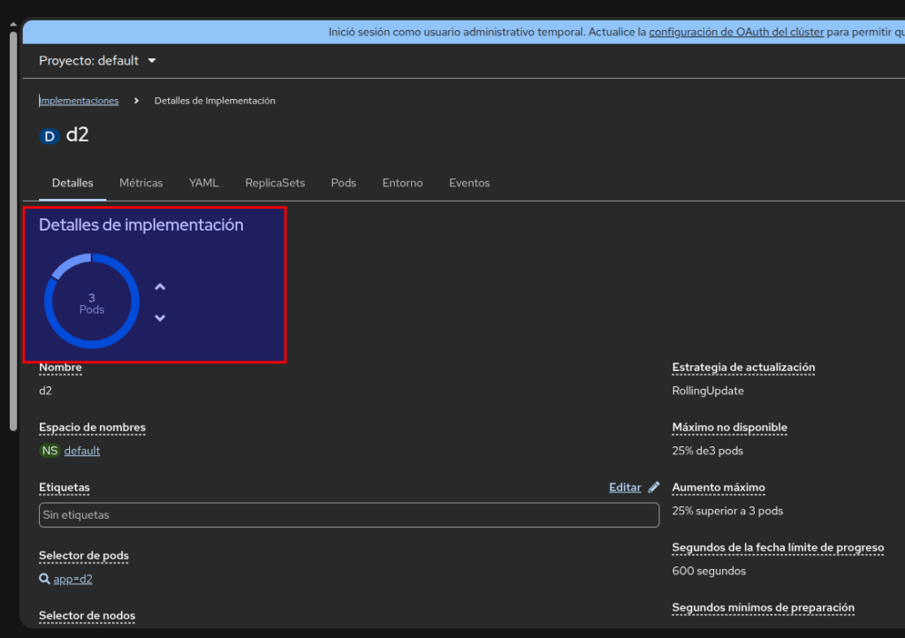Open the default namespace link
Screen dimensions: 905x638
click(x=82, y=451)
